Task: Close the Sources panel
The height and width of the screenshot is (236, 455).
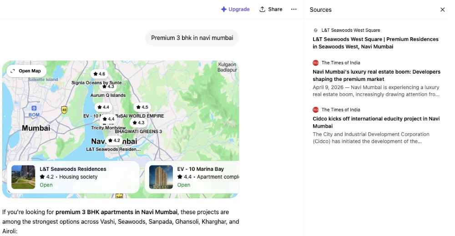Action: click(x=442, y=10)
